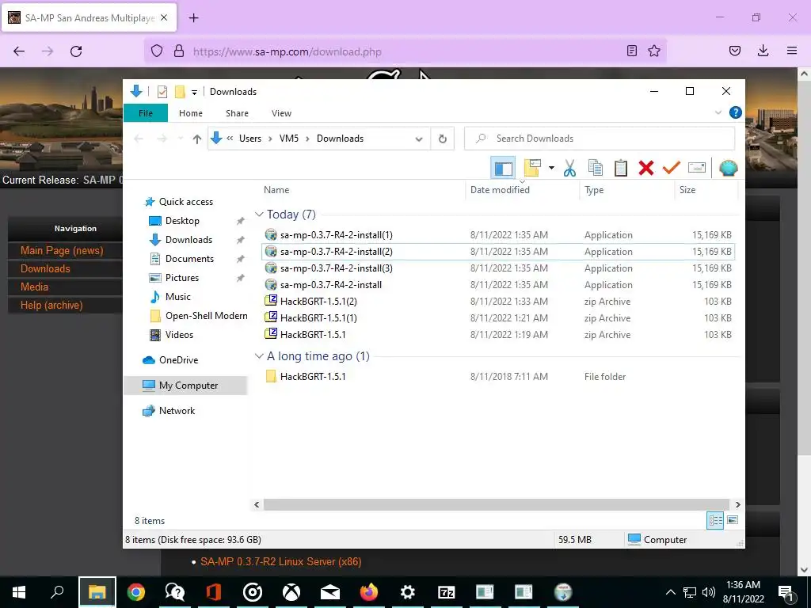Expand the Explorer ribbon chevron
Viewport: 811px width, 608px height.
718,112
